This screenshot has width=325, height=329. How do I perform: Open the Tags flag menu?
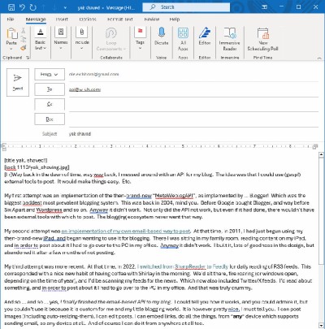[140, 39]
